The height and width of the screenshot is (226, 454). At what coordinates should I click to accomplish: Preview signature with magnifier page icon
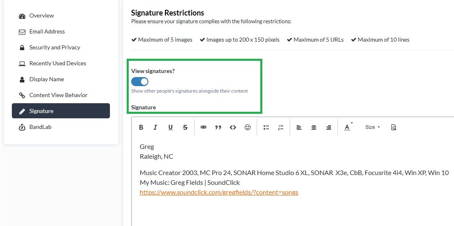[394, 127]
